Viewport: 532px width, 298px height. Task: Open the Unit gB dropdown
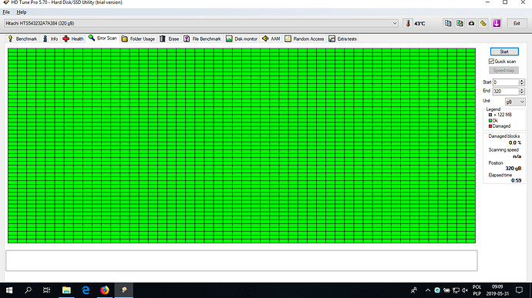point(515,102)
